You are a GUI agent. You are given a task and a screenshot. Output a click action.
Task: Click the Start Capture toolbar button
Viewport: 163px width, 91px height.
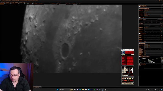click(x=7, y=4)
